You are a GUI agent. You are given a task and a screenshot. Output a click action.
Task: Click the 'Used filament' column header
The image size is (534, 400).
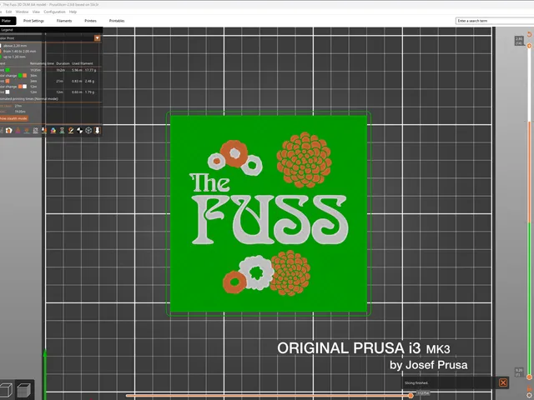pyautogui.click(x=82, y=63)
